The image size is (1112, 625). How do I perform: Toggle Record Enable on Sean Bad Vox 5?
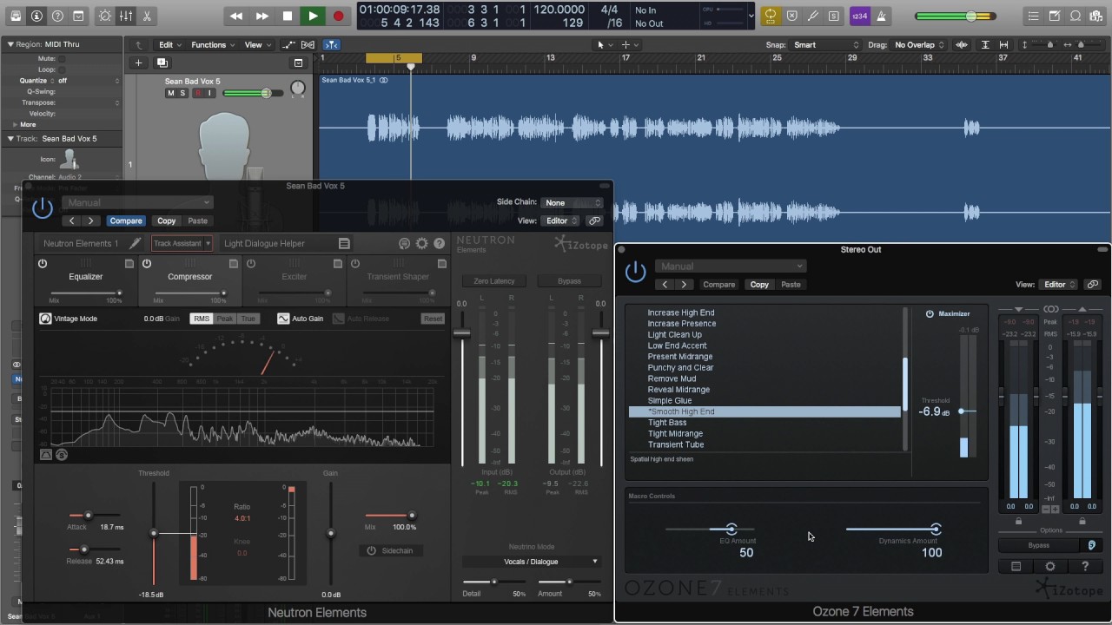197,93
